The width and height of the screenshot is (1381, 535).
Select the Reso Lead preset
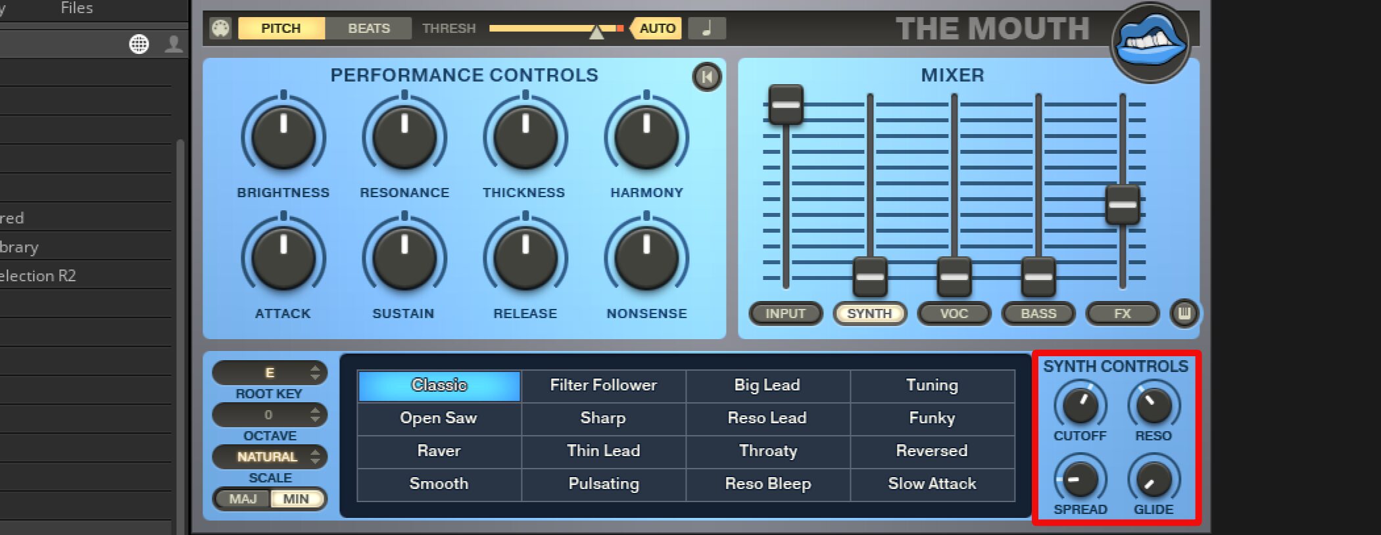[x=768, y=419]
